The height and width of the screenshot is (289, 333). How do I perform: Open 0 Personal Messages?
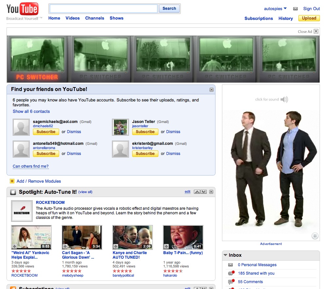[x=257, y=265]
